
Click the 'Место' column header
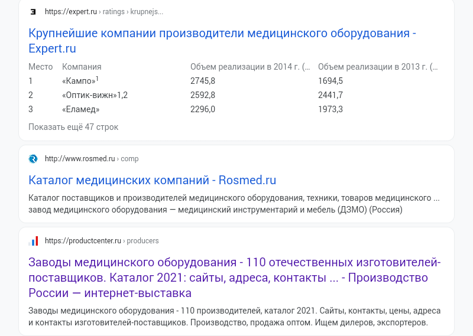pos(40,67)
